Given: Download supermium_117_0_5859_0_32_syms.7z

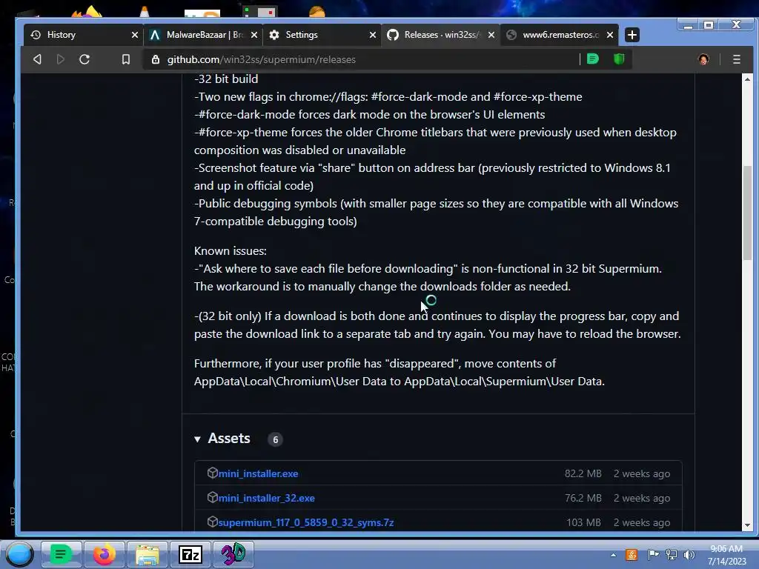Looking at the screenshot, I should pos(305,522).
